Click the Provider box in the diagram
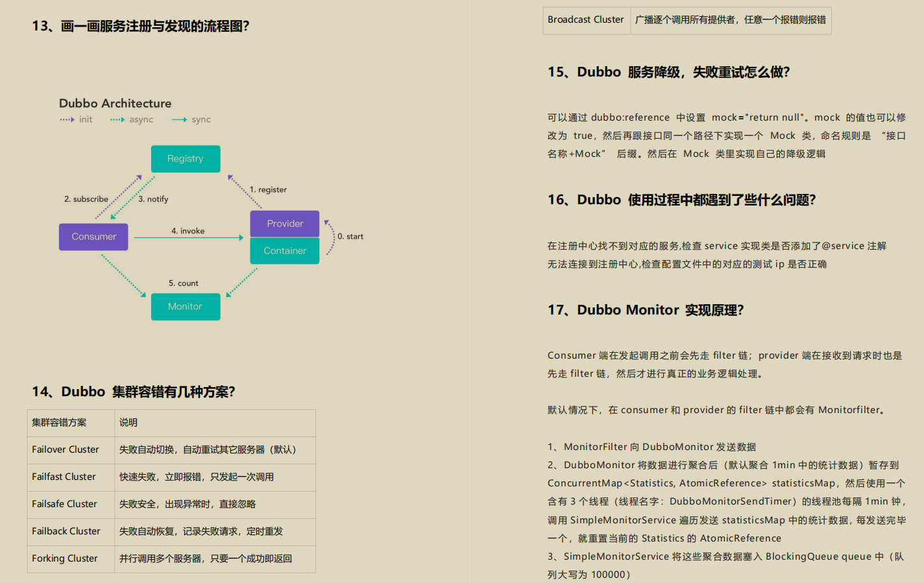Screen dimensions: 924x583 (x=285, y=224)
